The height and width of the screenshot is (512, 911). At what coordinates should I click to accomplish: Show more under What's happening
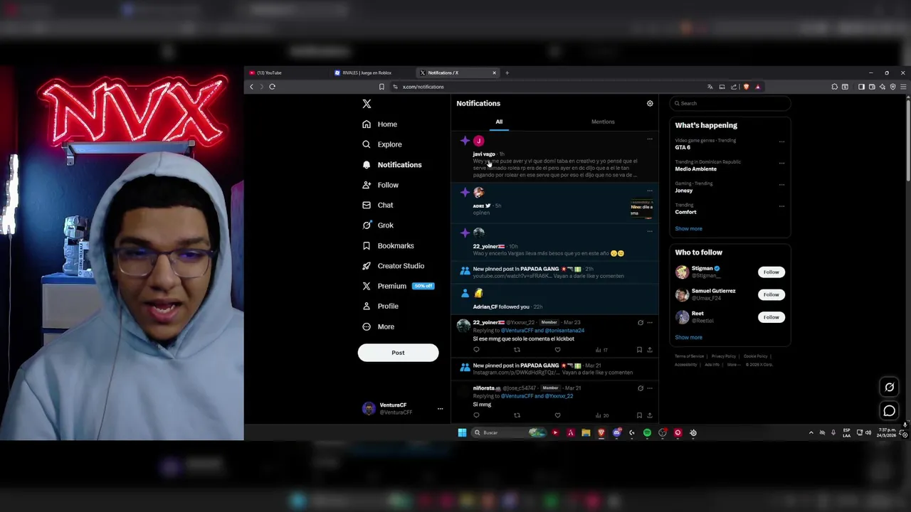point(688,229)
